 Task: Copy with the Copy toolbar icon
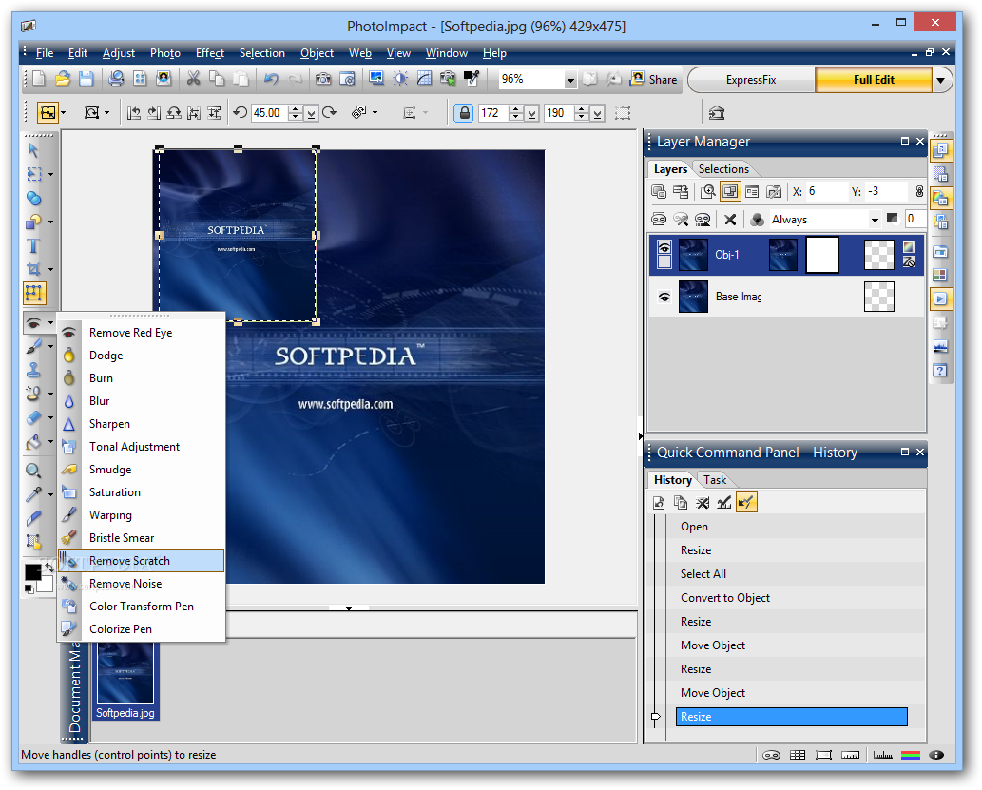click(x=217, y=78)
